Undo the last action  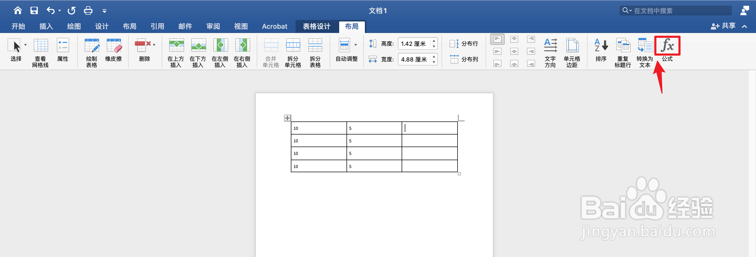tap(50, 10)
